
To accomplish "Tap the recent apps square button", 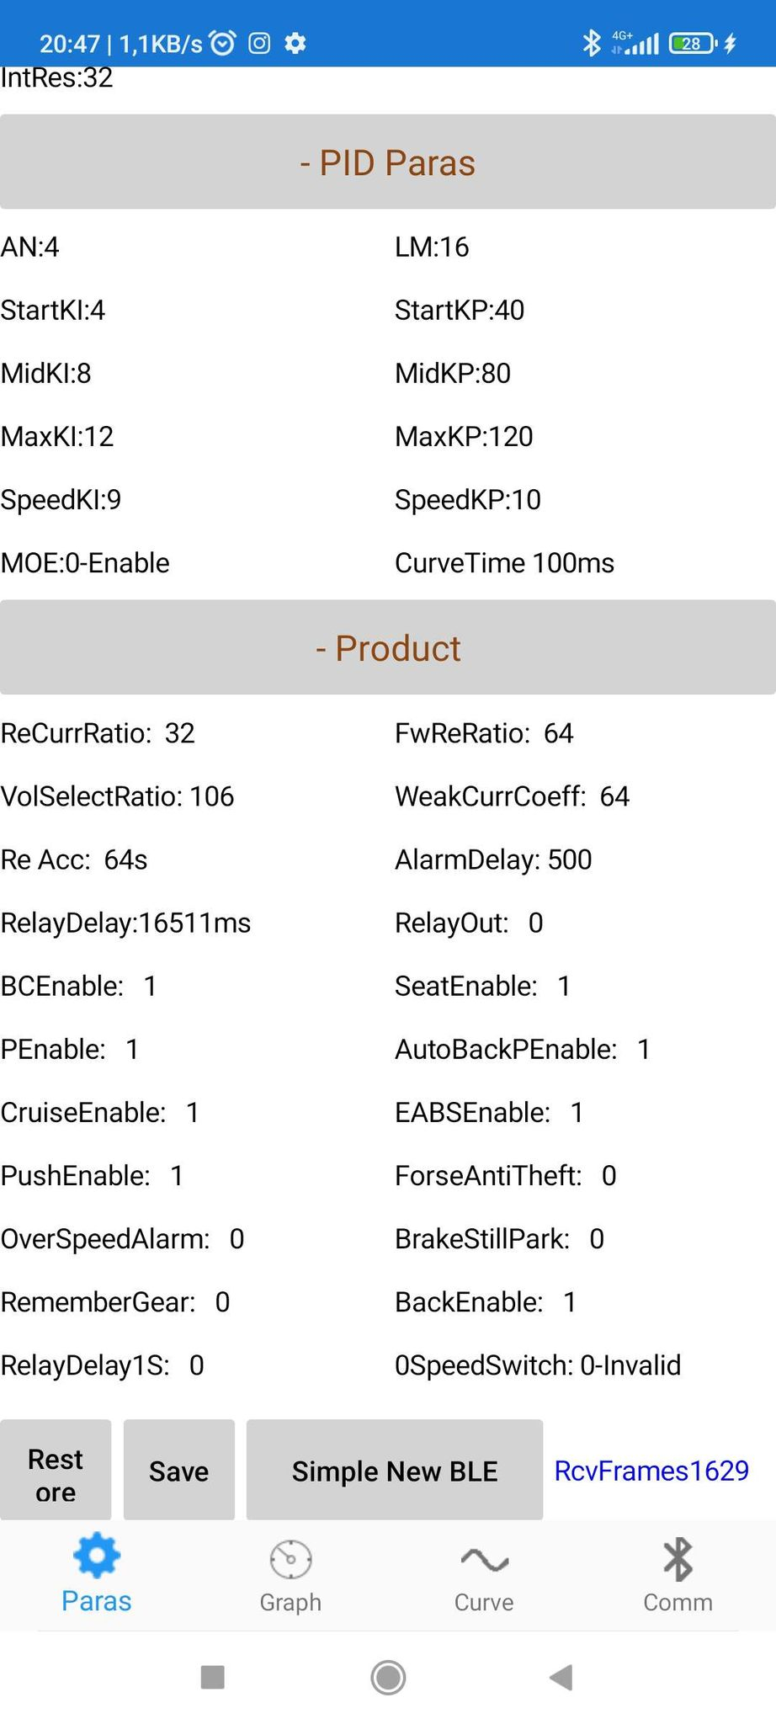I will (x=213, y=1677).
